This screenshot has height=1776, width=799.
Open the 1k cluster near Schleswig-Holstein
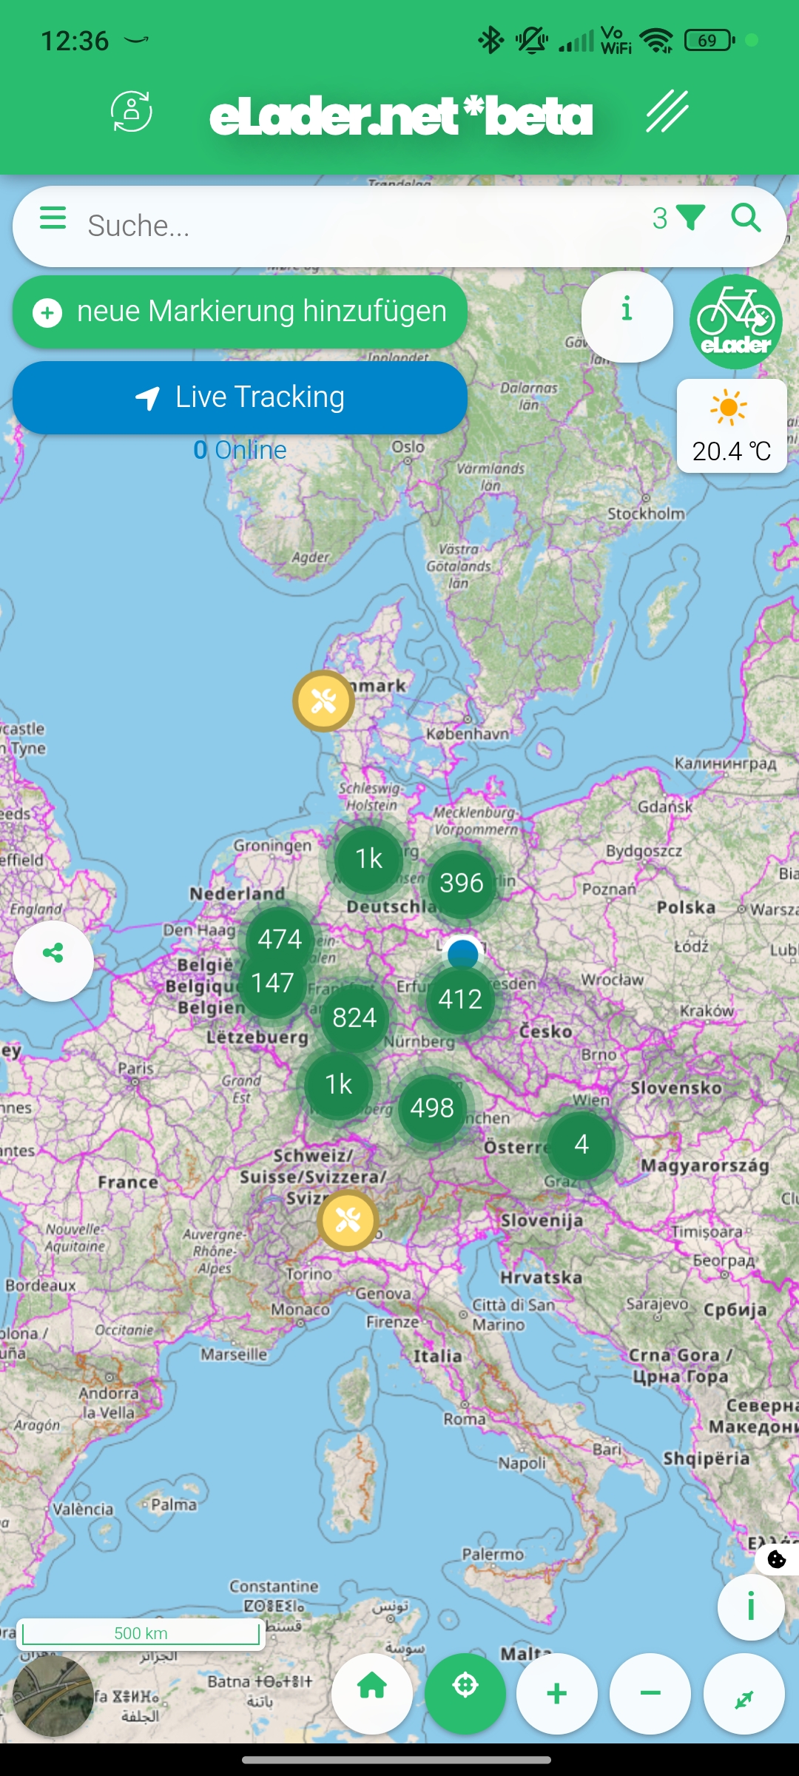pos(368,859)
